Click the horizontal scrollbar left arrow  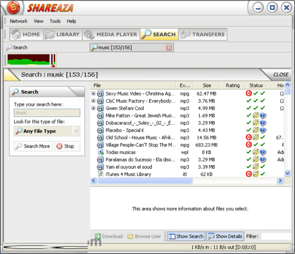[93, 181]
